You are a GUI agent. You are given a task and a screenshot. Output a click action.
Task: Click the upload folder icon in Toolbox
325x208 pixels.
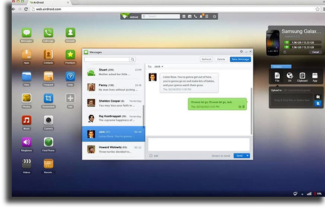coord(318,97)
